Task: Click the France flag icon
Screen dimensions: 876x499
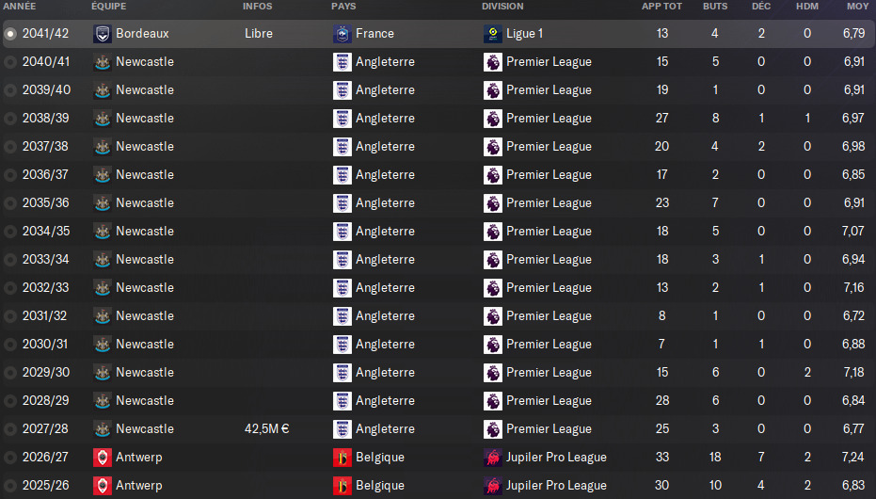Action: [342, 34]
